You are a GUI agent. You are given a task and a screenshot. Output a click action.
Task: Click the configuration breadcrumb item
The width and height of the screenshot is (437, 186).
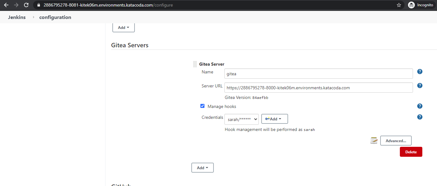point(55,17)
